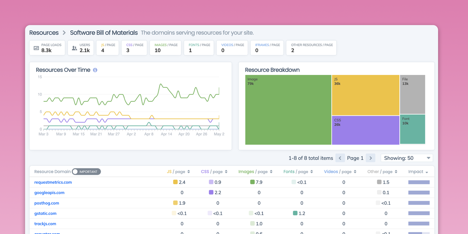
Task: Sort by CSS / page column
Action: pos(214,172)
